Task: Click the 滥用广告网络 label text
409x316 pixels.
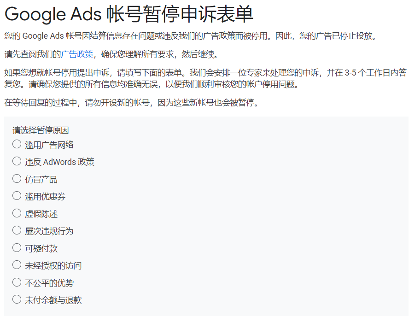Action: point(49,145)
